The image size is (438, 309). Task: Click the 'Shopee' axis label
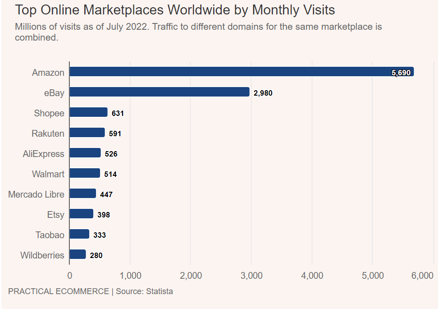pos(49,113)
